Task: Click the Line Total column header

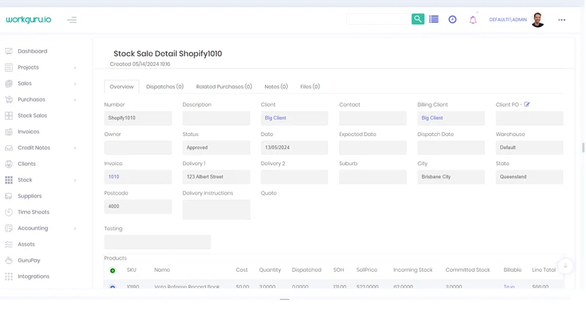Action: [544, 270]
